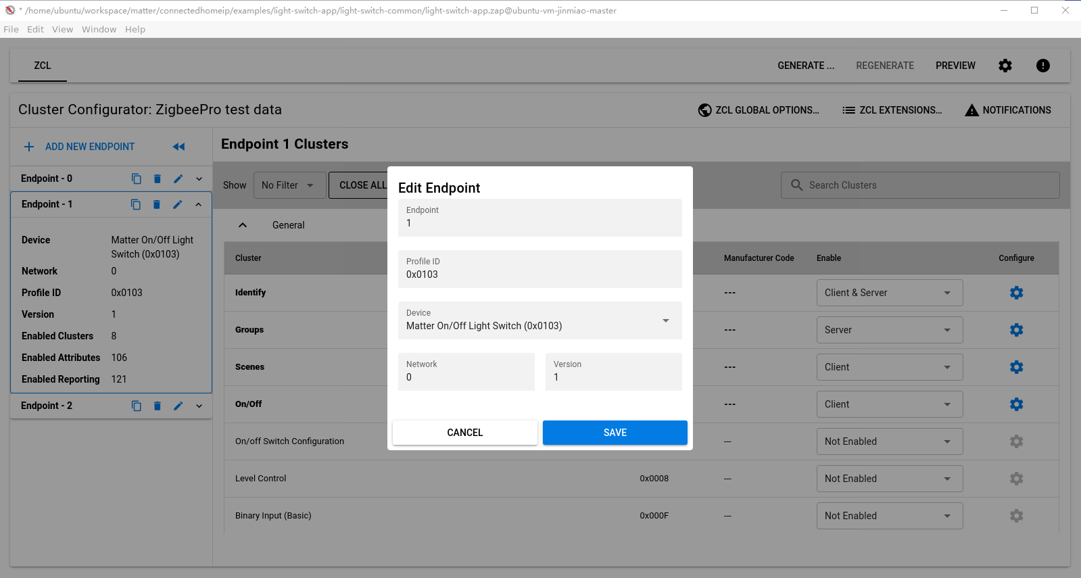Open Binary Input (Basic) enable dropdown
1081x578 pixels.
(x=890, y=516)
